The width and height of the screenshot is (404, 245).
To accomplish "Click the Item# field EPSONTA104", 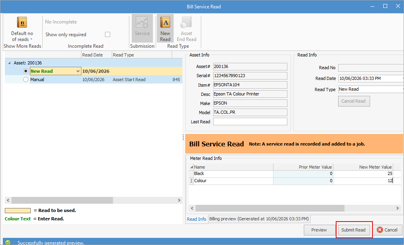I will (x=250, y=85).
